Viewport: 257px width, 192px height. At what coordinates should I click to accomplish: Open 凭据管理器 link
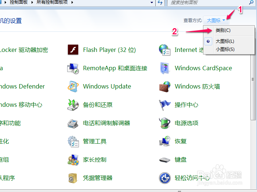(98, 178)
